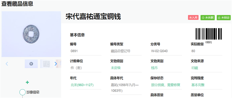Click the 文物来源 field label

[197, 61]
